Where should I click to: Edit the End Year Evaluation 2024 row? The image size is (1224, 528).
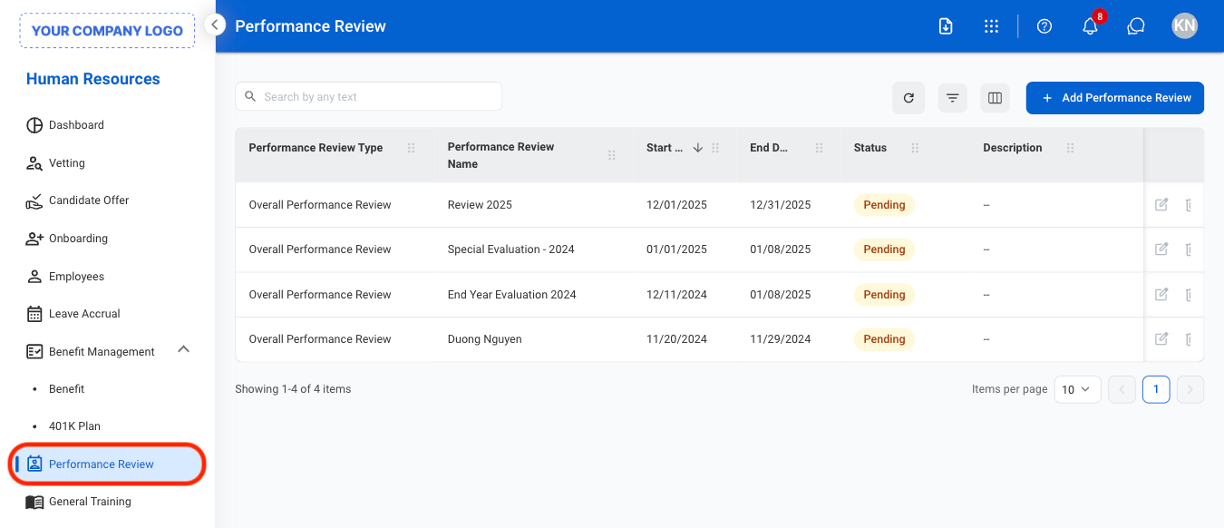tap(1161, 294)
